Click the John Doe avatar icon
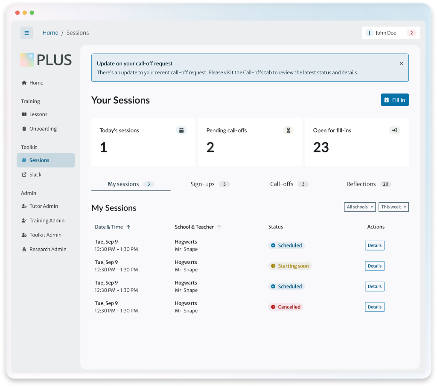The height and width of the screenshot is (387, 437). point(369,33)
